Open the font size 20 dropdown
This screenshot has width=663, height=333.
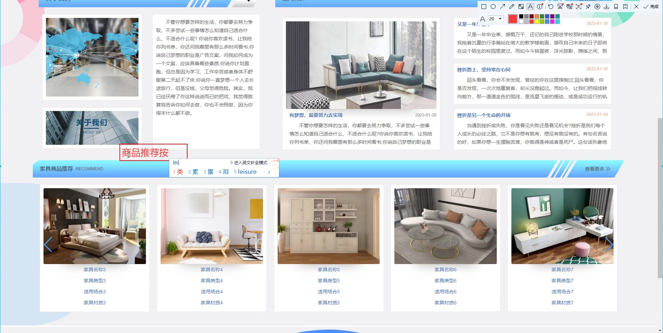[x=496, y=19]
